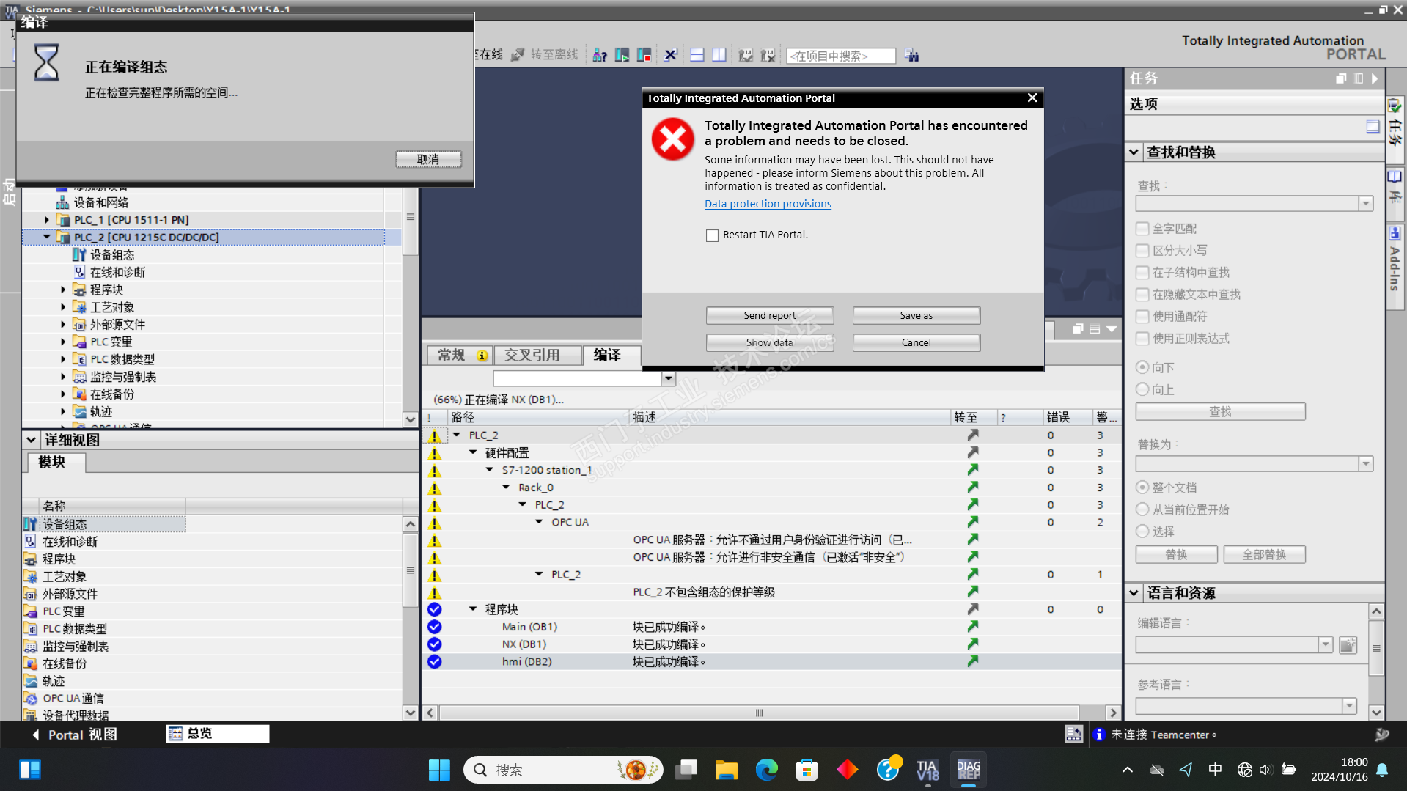Image resolution: width=1407 pixels, height=791 pixels.
Task: Click 取消 in the compile dialog
Action: tap(428, 159)
